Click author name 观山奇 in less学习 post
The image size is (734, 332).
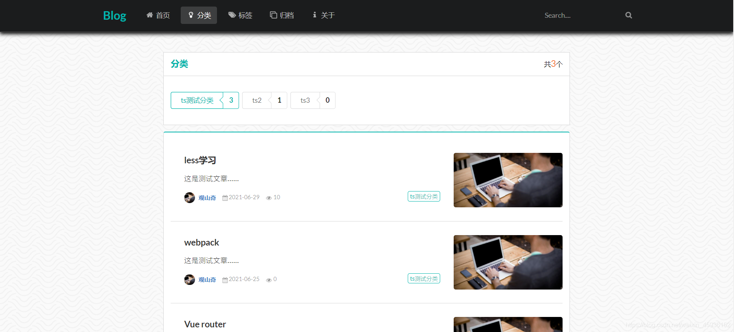tap(207, 198)
